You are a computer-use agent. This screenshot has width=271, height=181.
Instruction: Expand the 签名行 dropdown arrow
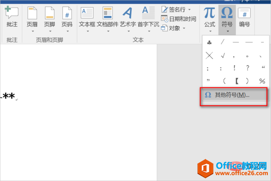(190, 10)
